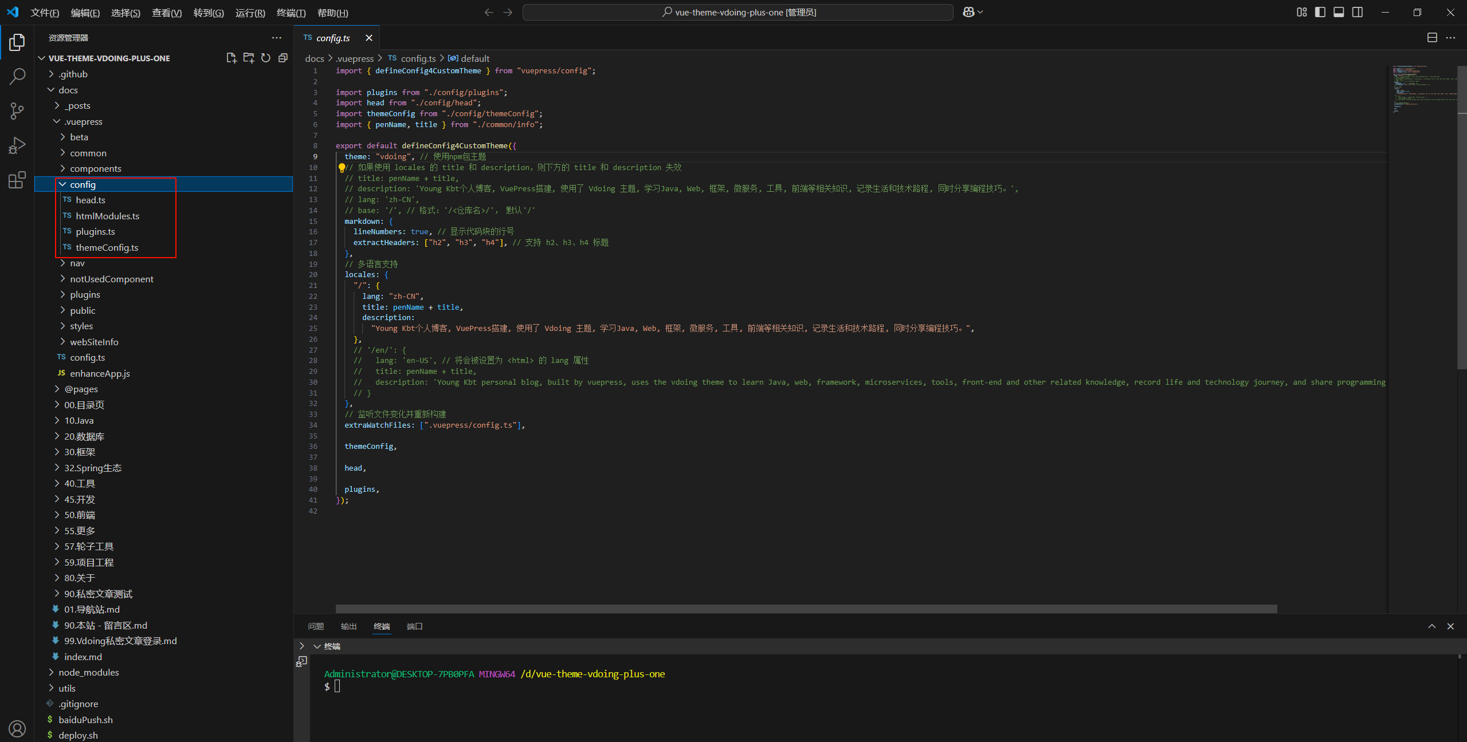Toggle secondary side bar visibility

coord(1358,12)
